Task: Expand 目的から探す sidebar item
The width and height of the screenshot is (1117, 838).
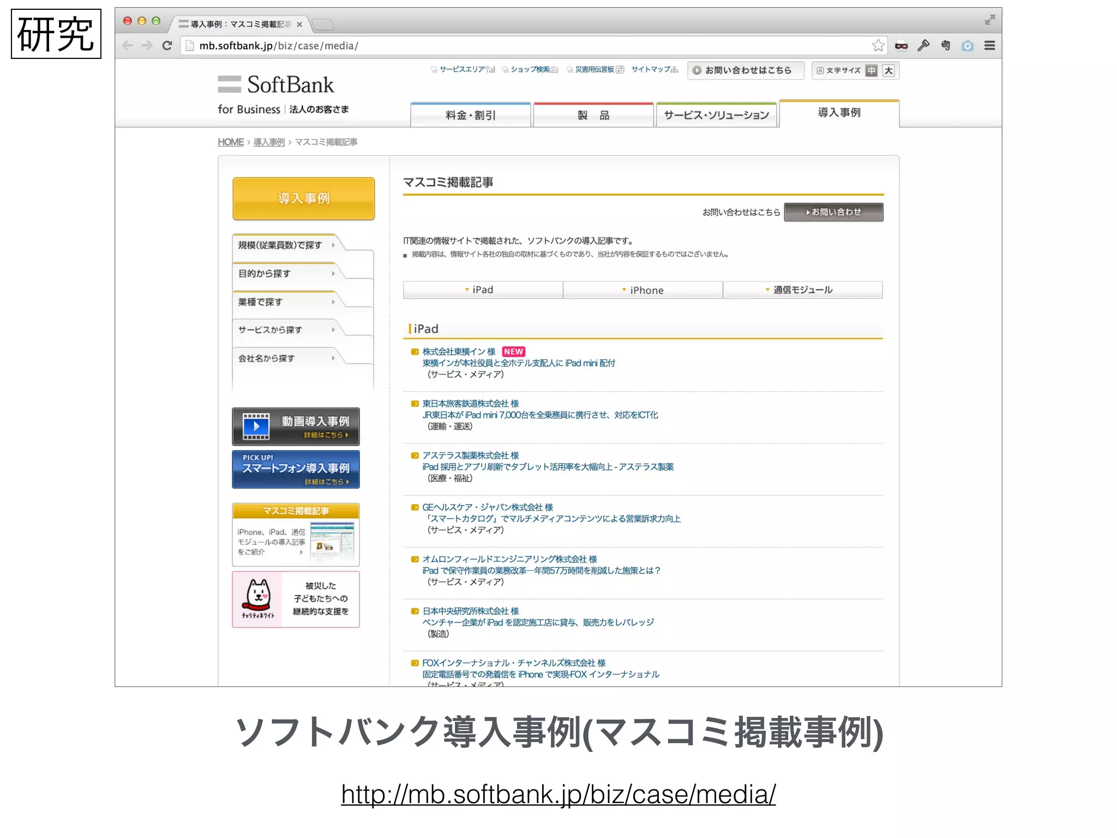Action: [x=287, y=274]
